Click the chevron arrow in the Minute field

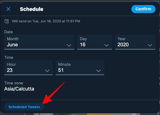point(98,71)
